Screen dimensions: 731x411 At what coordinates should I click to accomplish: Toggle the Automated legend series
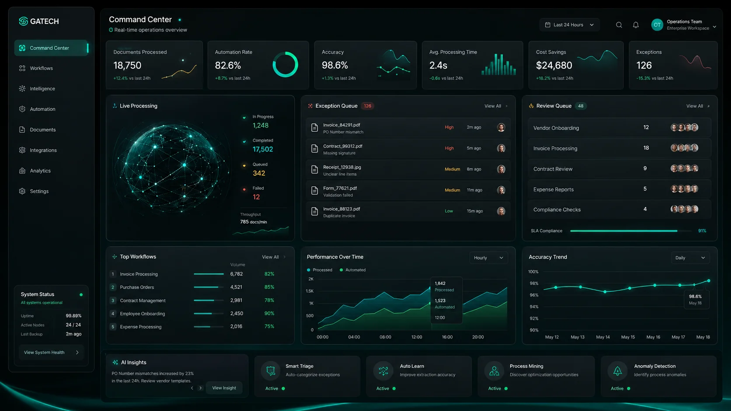[x=352, y=270]
